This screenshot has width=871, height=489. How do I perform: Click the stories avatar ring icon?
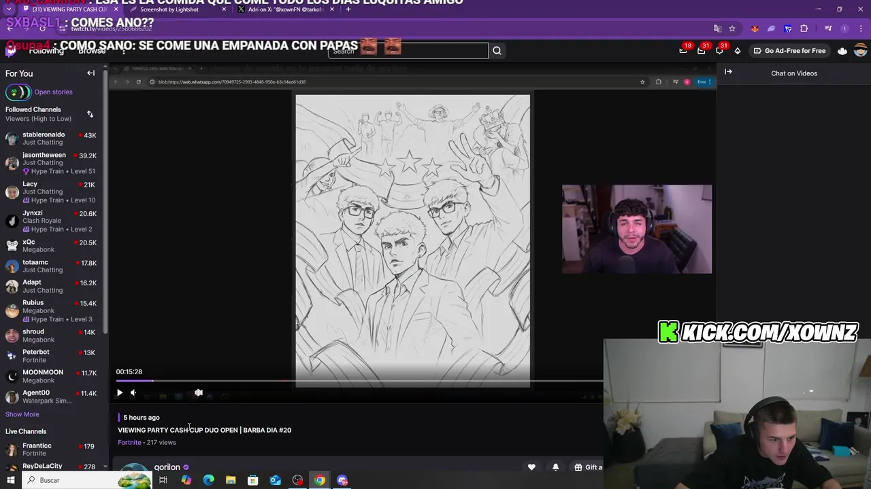coord(18,92)
